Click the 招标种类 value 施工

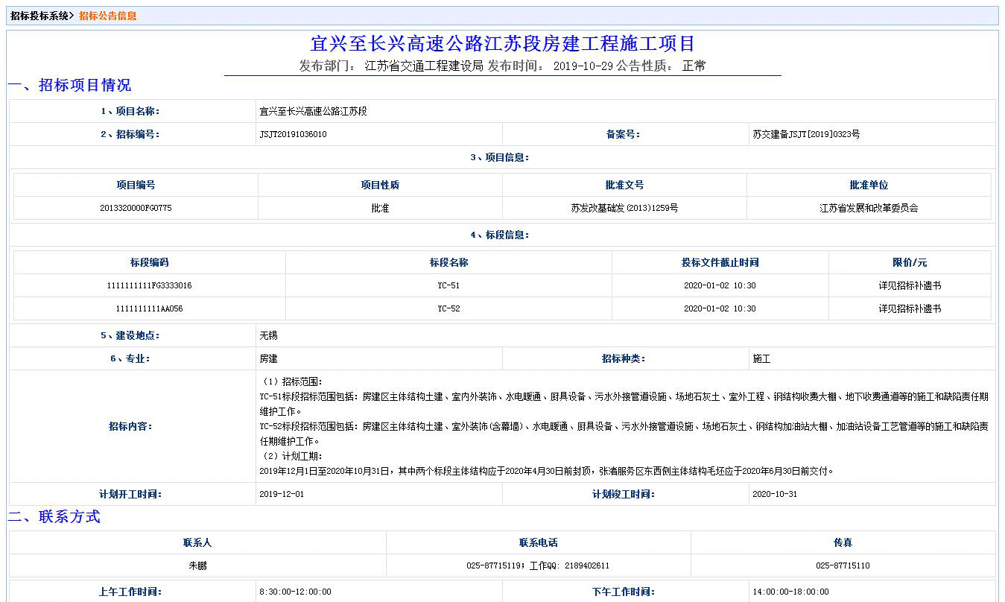point(761,359)
